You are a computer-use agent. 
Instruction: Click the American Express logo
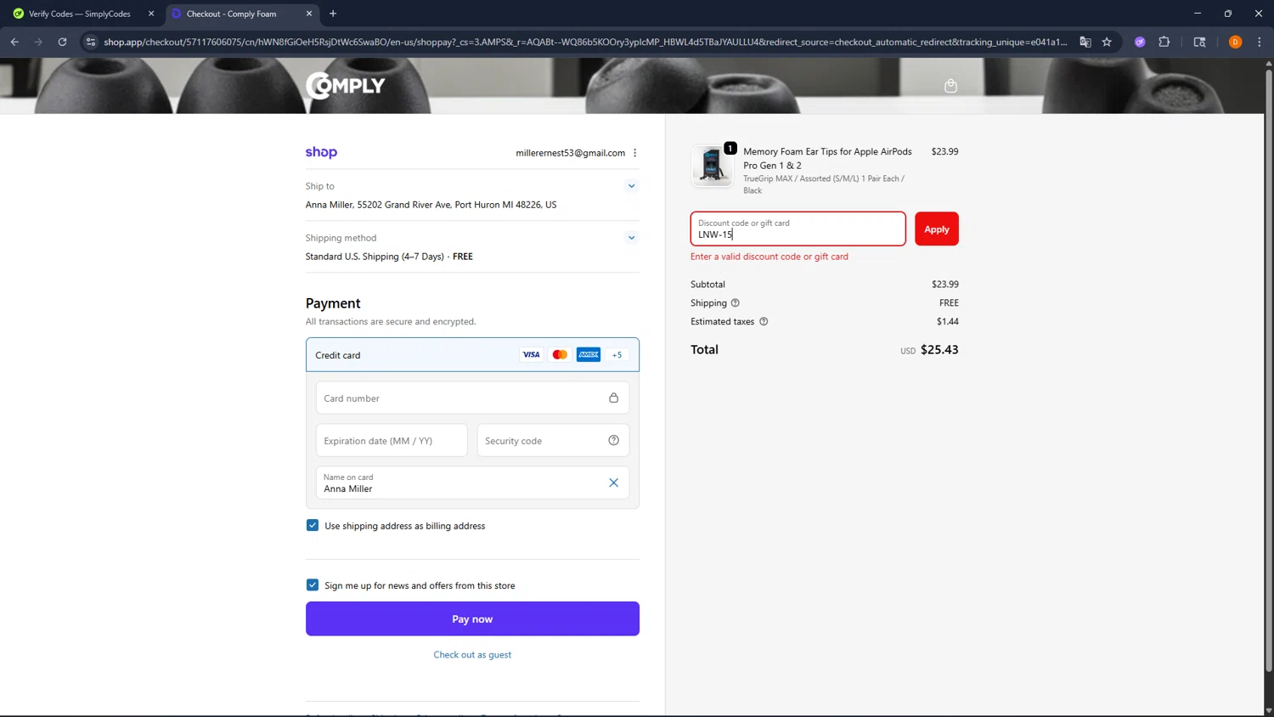tap(589, 355)
